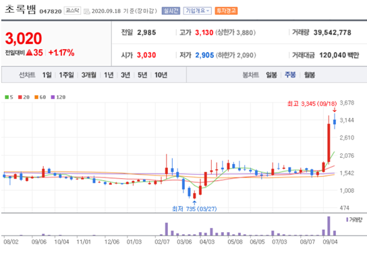Click the 08/02 date axis label
Screen dimensions: 367x253
pos(11,242)
